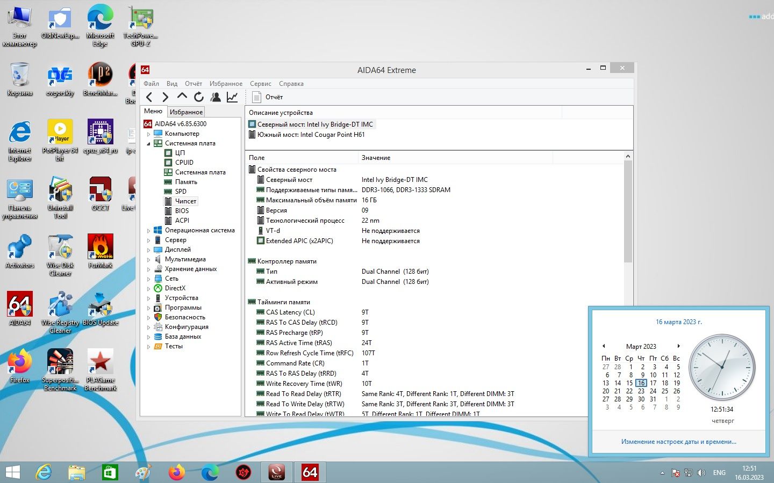Click the up-level arrow in AIDA64 toolbar
Viewport: 774px width, 483px height.
pos(182,97)
